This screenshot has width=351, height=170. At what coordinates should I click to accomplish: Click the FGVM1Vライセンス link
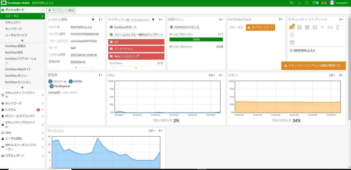pos(187,27)
